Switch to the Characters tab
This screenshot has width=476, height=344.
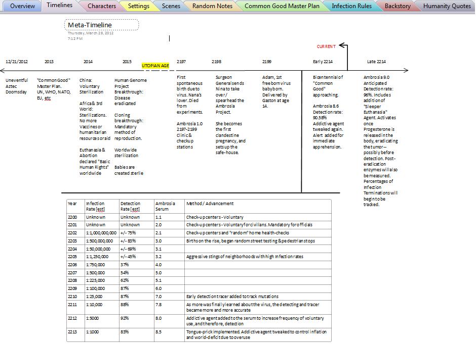click(101, 6)
